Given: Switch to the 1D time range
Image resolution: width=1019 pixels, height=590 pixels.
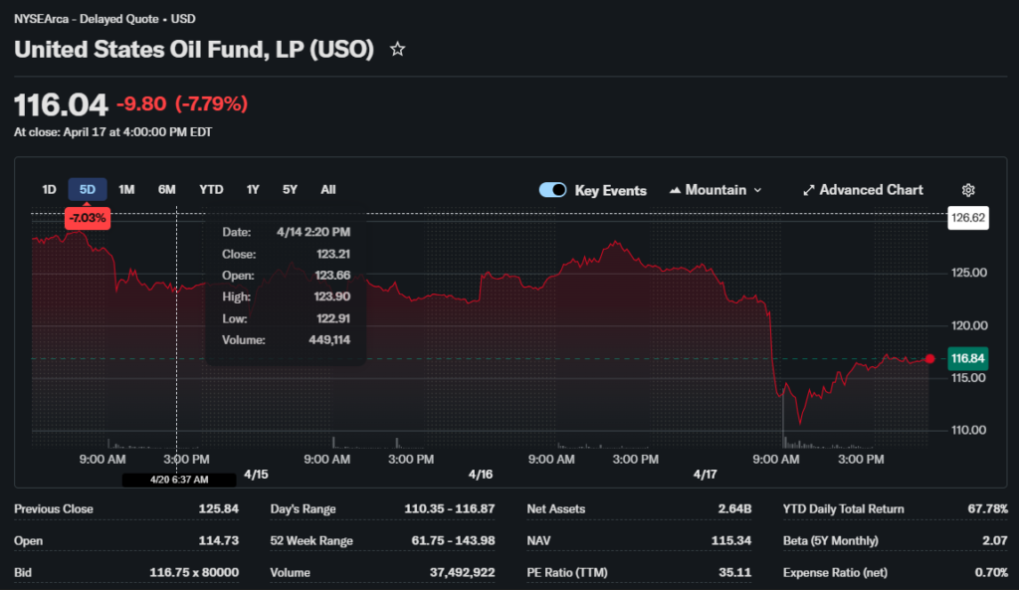Looking at the screenshot, I should click(49, 190).
